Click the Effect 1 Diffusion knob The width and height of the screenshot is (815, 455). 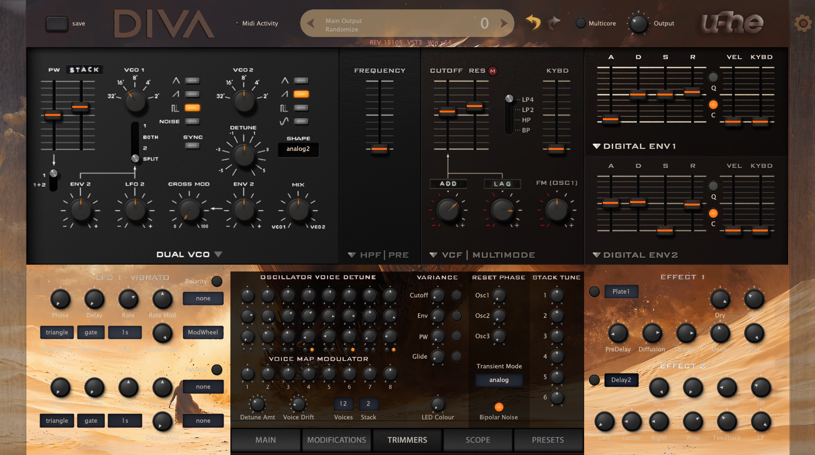652,333
